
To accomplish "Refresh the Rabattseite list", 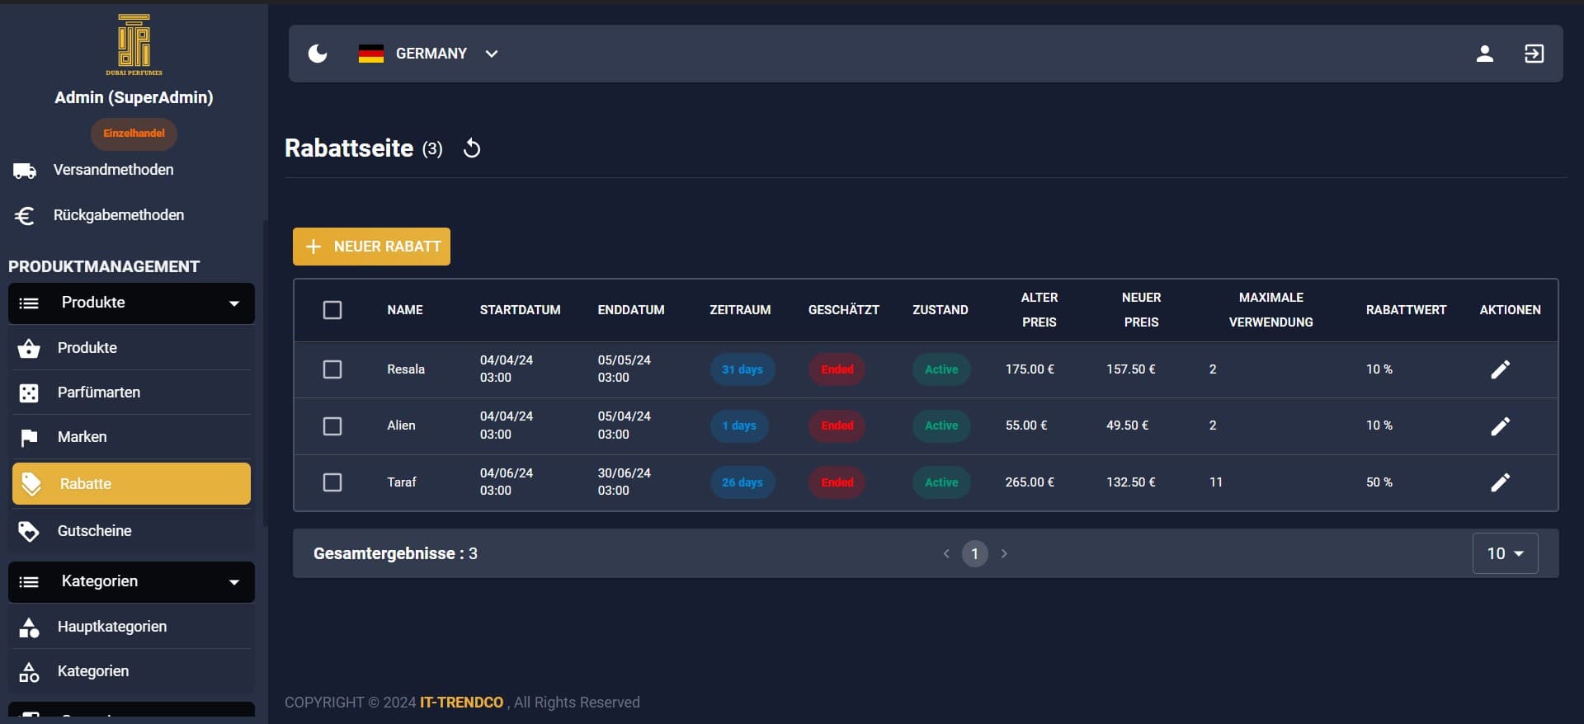I will pyautogui.click(x=472, y=148).
